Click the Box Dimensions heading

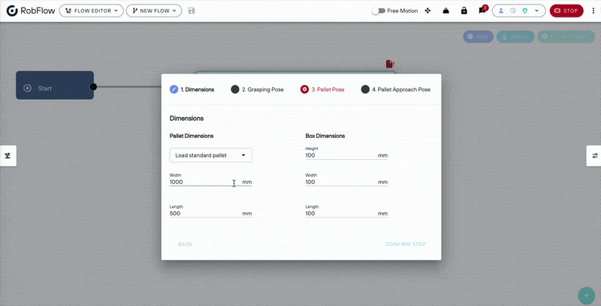click(x=325, y=136)
